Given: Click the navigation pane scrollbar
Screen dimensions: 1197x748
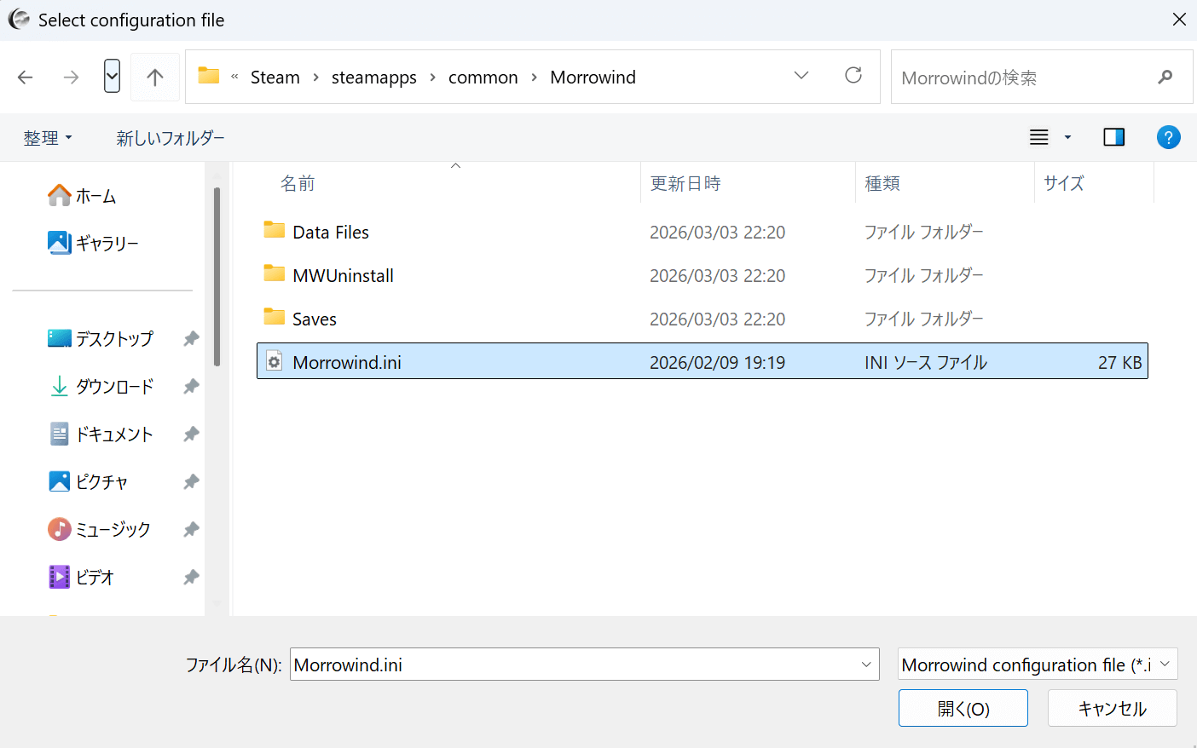Looking at the screenshot, I should coord(217,277).
